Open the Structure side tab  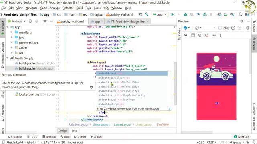[x=3, y=113]
